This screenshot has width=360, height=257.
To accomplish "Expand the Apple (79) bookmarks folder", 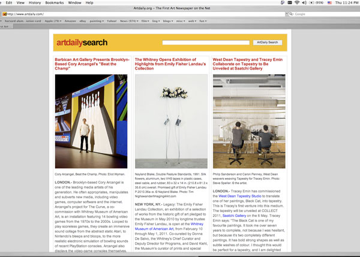I will click(53, 21).
